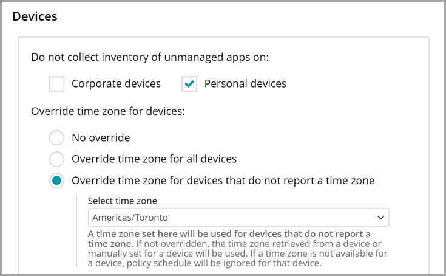This screenshot has width=446, height=276.
Task: Uncheck the Personal devices checkbox
Action: [x=189, y=84]
